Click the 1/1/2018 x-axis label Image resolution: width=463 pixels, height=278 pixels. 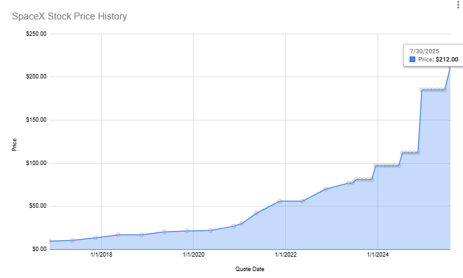(101, 255)
